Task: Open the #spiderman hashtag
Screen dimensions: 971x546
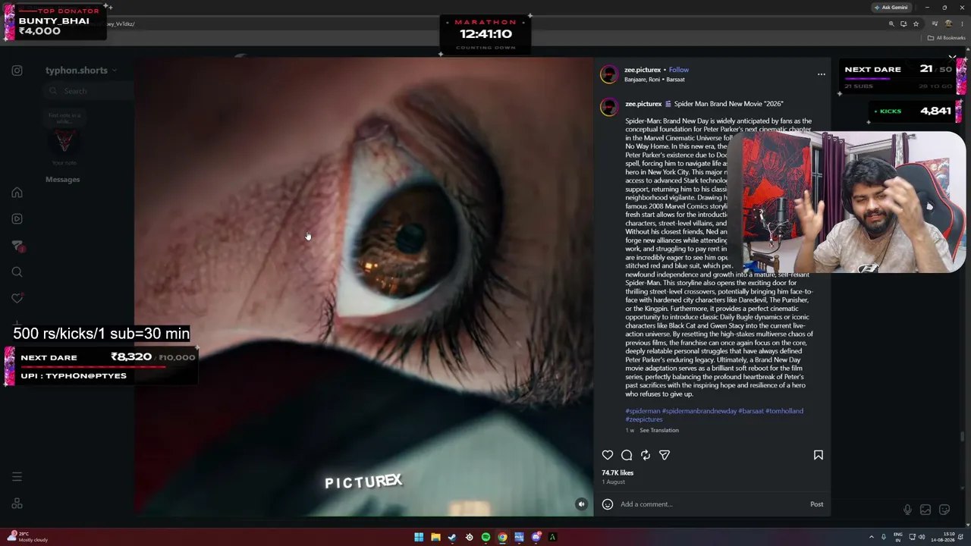Action: 643,411
